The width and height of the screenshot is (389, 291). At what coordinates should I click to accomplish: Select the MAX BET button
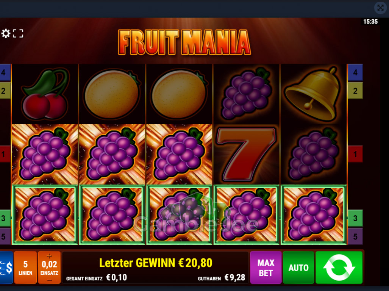click(266, 268)
